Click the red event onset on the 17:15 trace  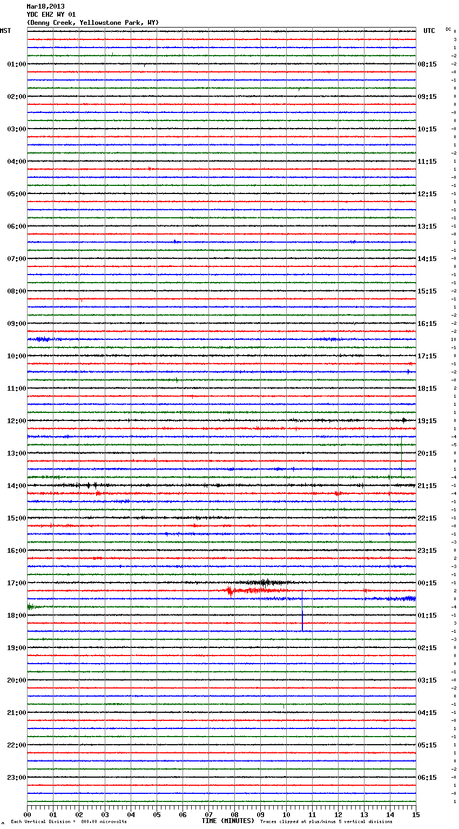[x=230, y=591]
